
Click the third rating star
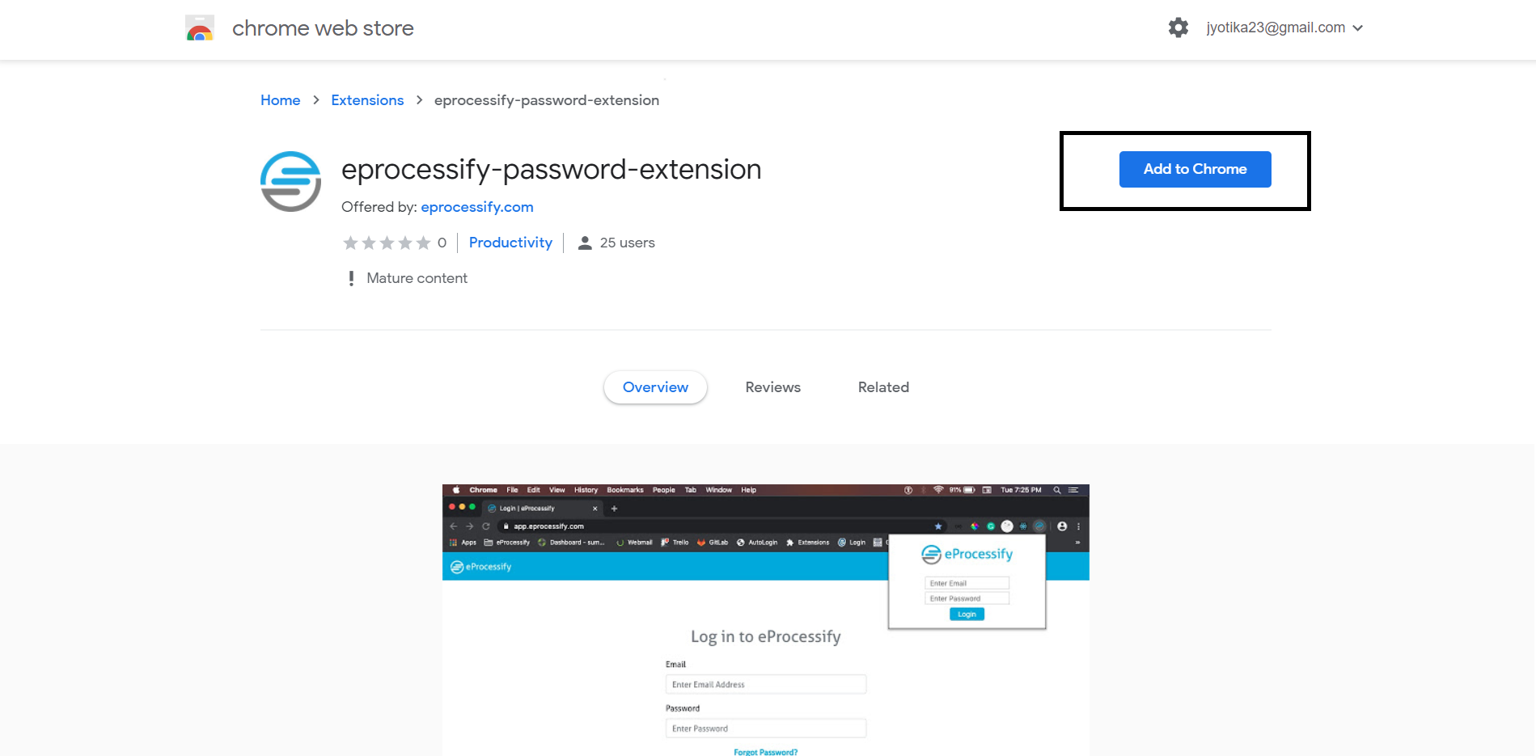click(387, 243)
